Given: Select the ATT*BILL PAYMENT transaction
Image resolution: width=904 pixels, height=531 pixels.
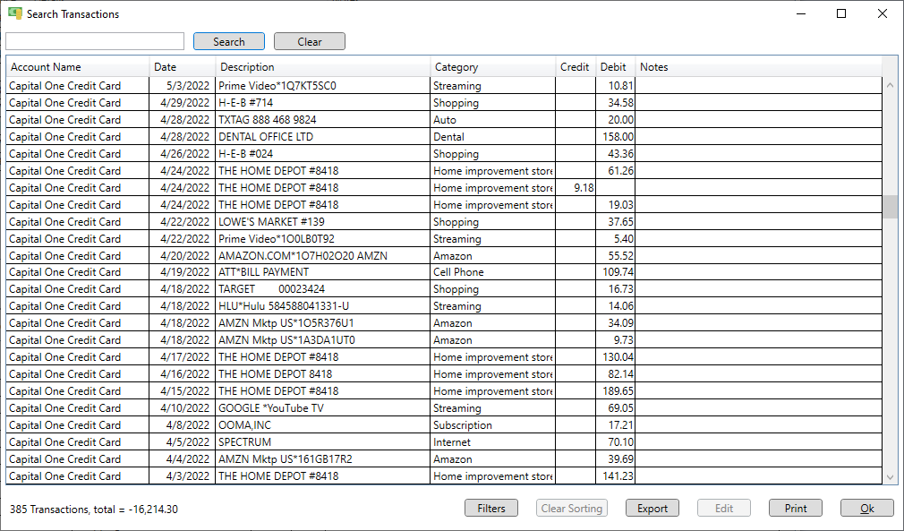Looking at the screenshot, I should point(444,272).
